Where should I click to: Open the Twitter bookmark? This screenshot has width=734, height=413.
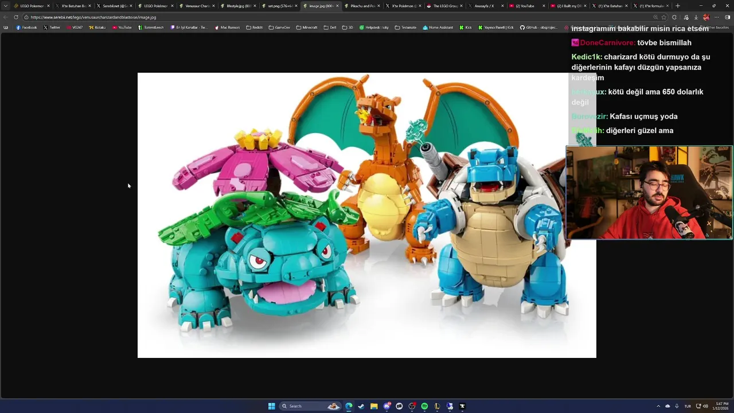pos(52,28)
